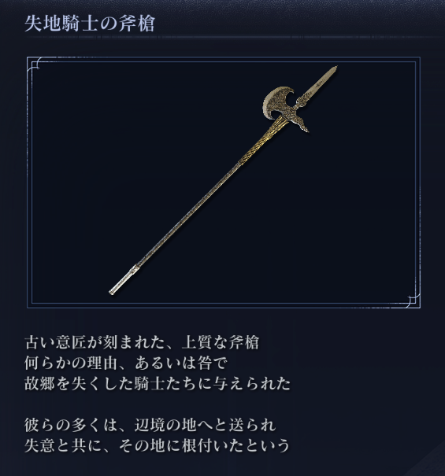Screen dimensions: 445x476
Task: Click the bottom-right ornamental frame corner
Action: [x=413, y=301]
